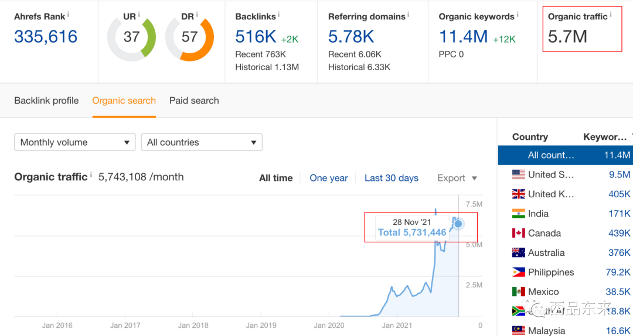Click the United Kingdom flag icon
The image size is (633, 336).
tap(518, 194)
